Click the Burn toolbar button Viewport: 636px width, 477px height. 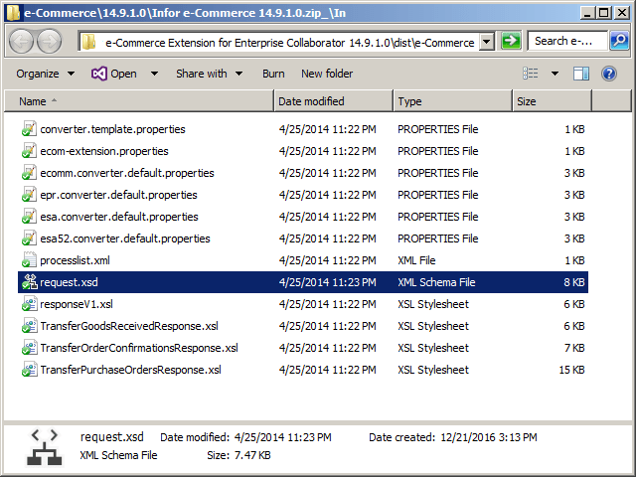(x=273, y=74)
